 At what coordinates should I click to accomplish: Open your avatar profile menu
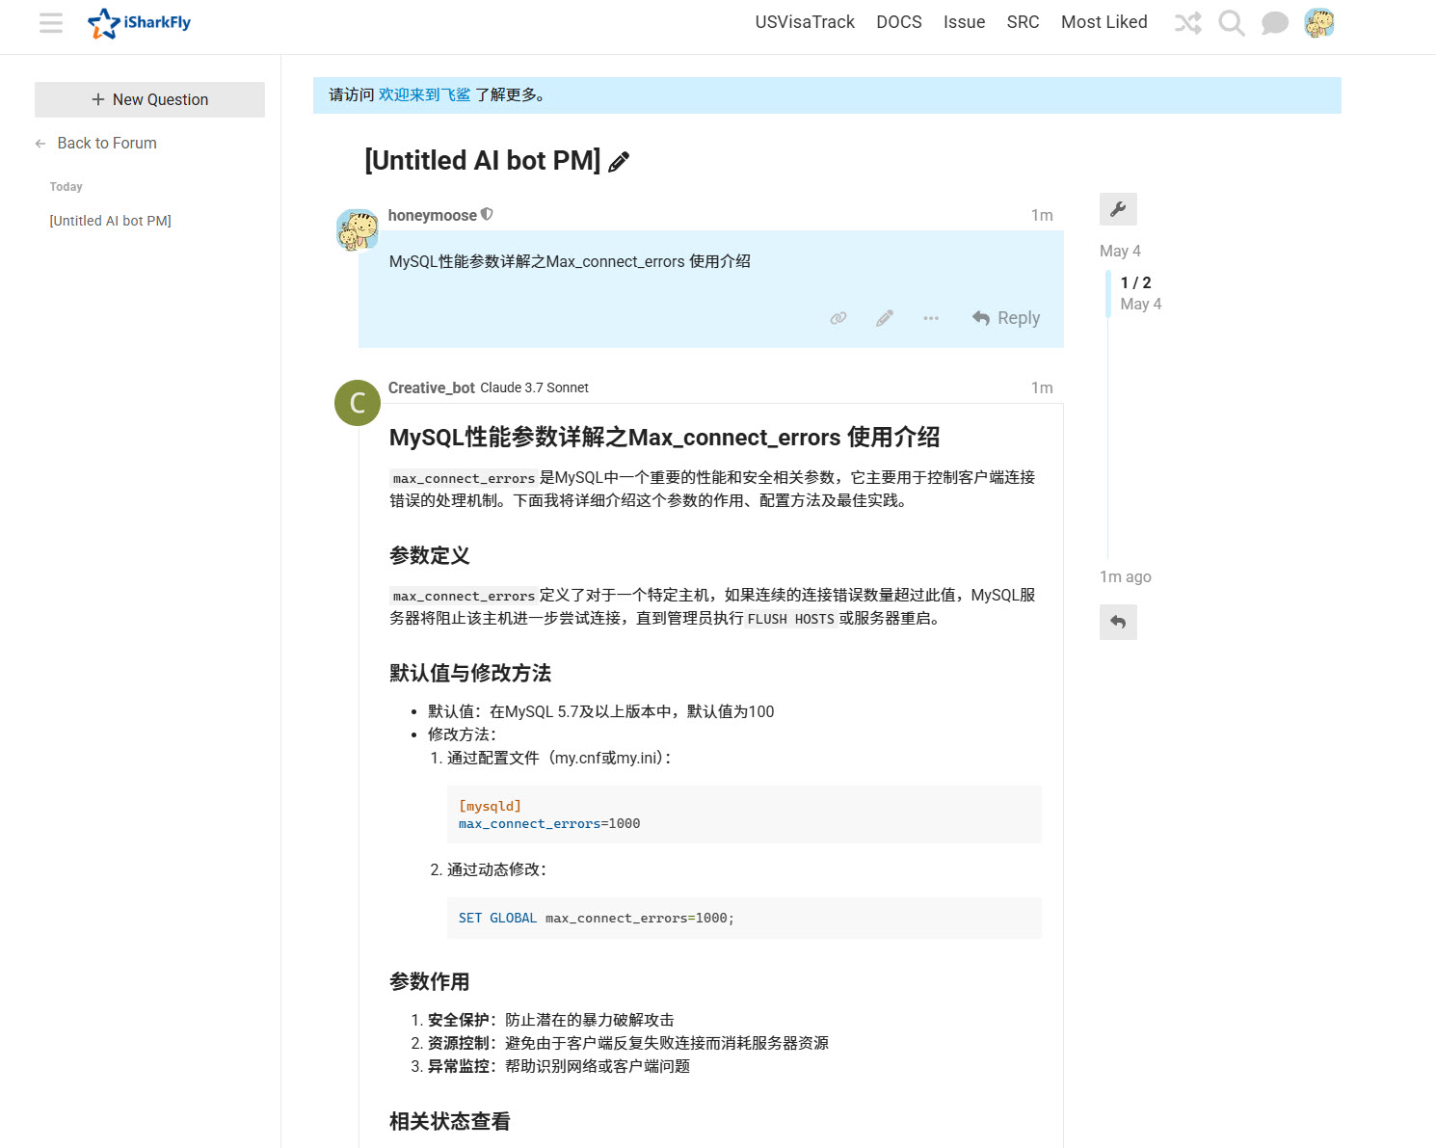coord(1319,22)
